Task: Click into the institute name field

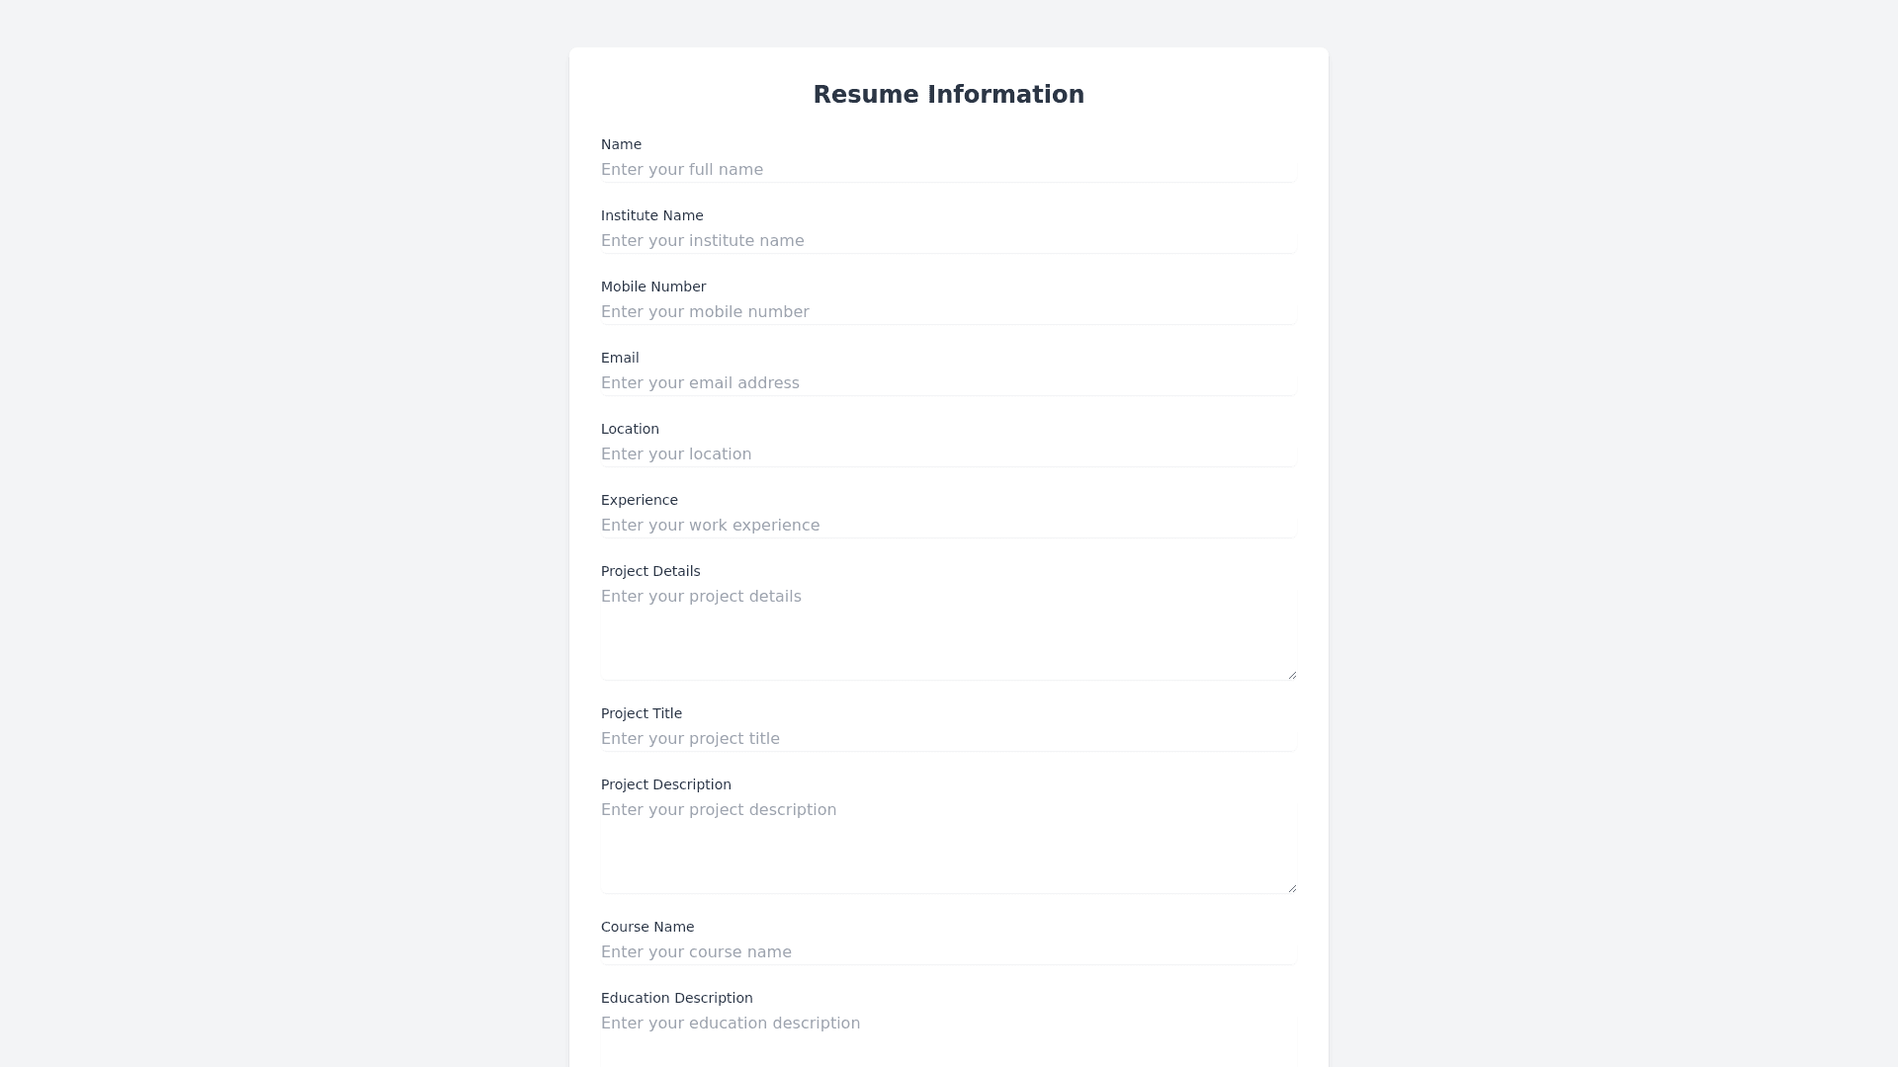Action: click(x=948, y=241)
